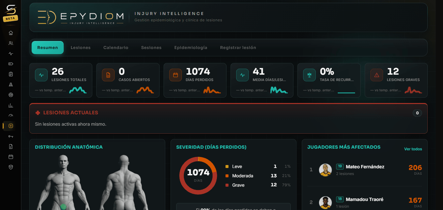Go to home via the sidebar house icon

point(11,33)
